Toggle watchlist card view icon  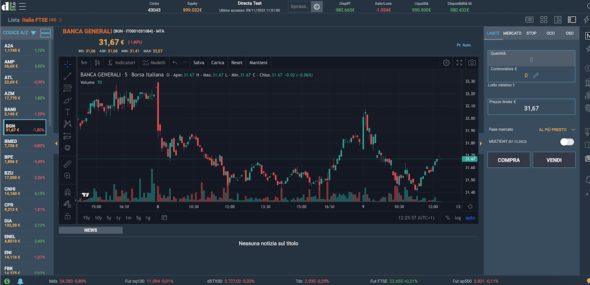point(45,33)
